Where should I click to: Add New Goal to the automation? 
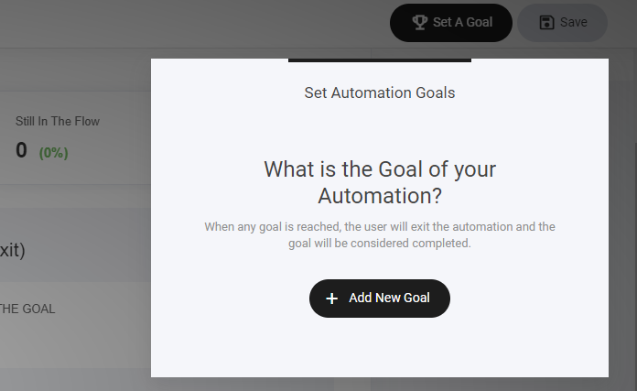pos(380,299)
